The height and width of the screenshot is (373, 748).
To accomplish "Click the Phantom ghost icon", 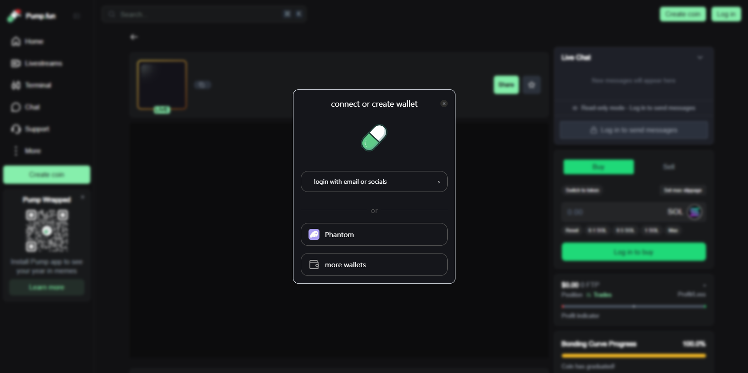I will point(314,234).
